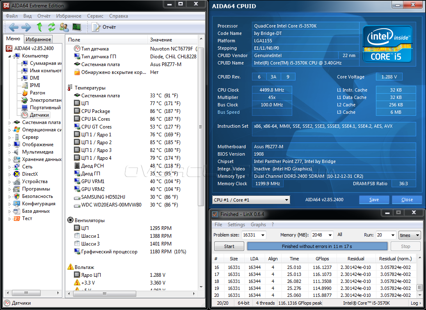Select the Разгон item with flame icon
This screenshot has width=426, height=310.
click(37, 93)
